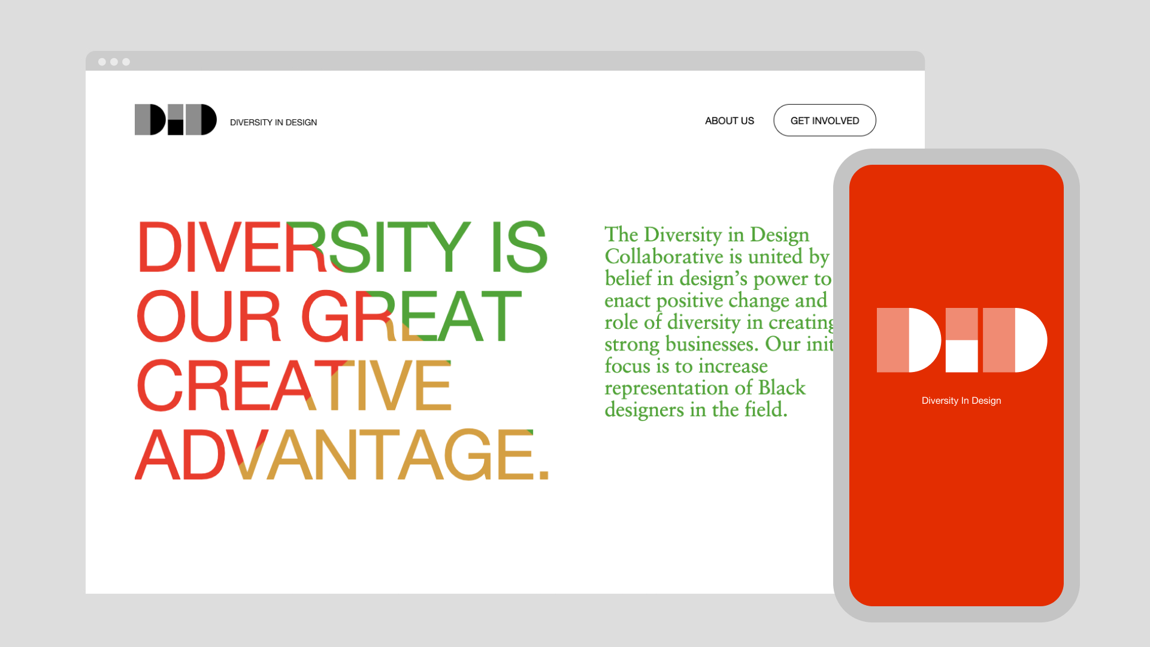1150x647 pixels.
Task: Click the 'Diversity In Design' label on the phone
Action: 961,400
